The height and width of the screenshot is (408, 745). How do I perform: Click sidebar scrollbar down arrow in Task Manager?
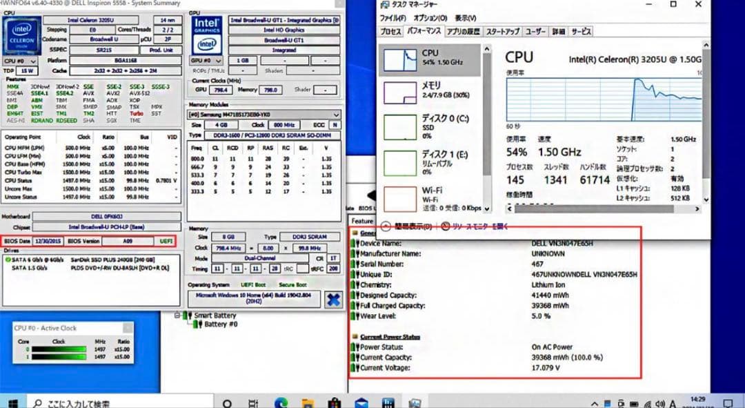[486, 208]
